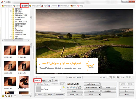Screen dimensions: 136x99
Task: Click the Round button
Action: click(x=40, y=95)
